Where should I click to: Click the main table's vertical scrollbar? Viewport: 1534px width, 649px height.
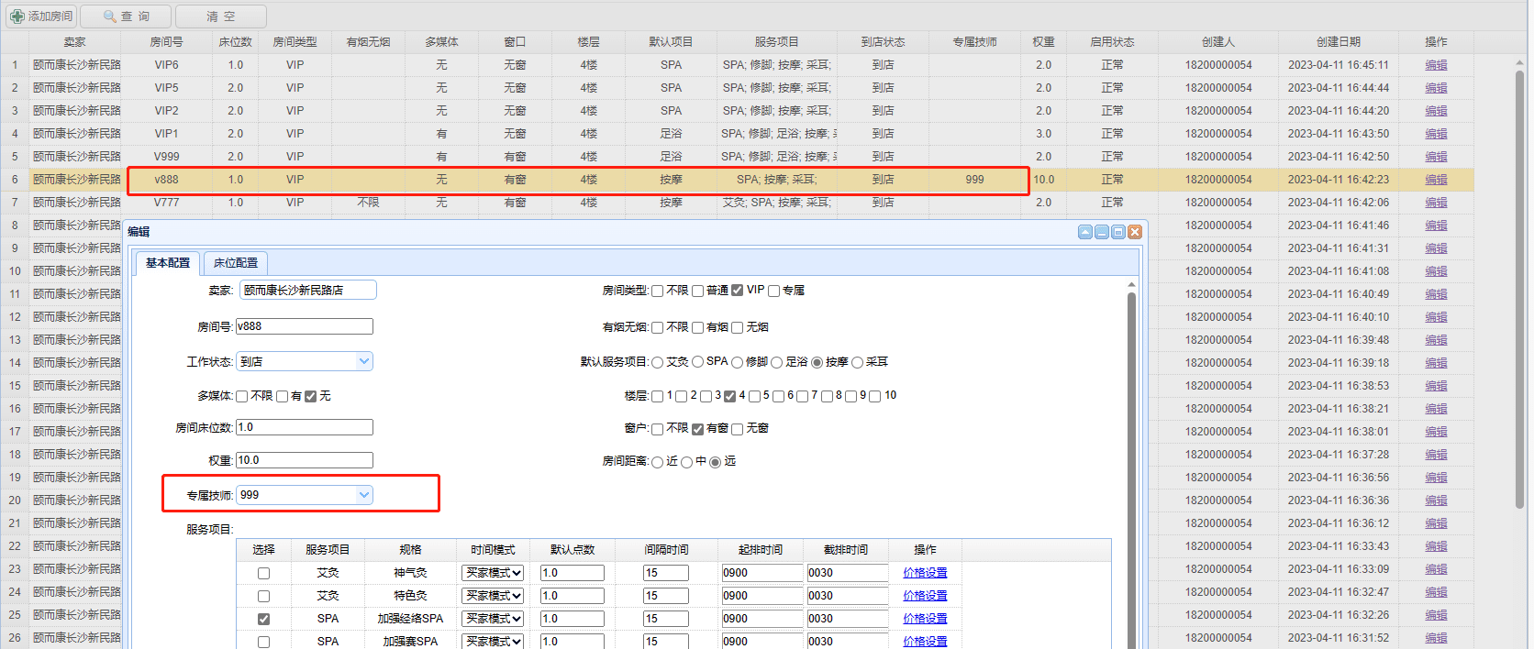tap(1520, 289)
